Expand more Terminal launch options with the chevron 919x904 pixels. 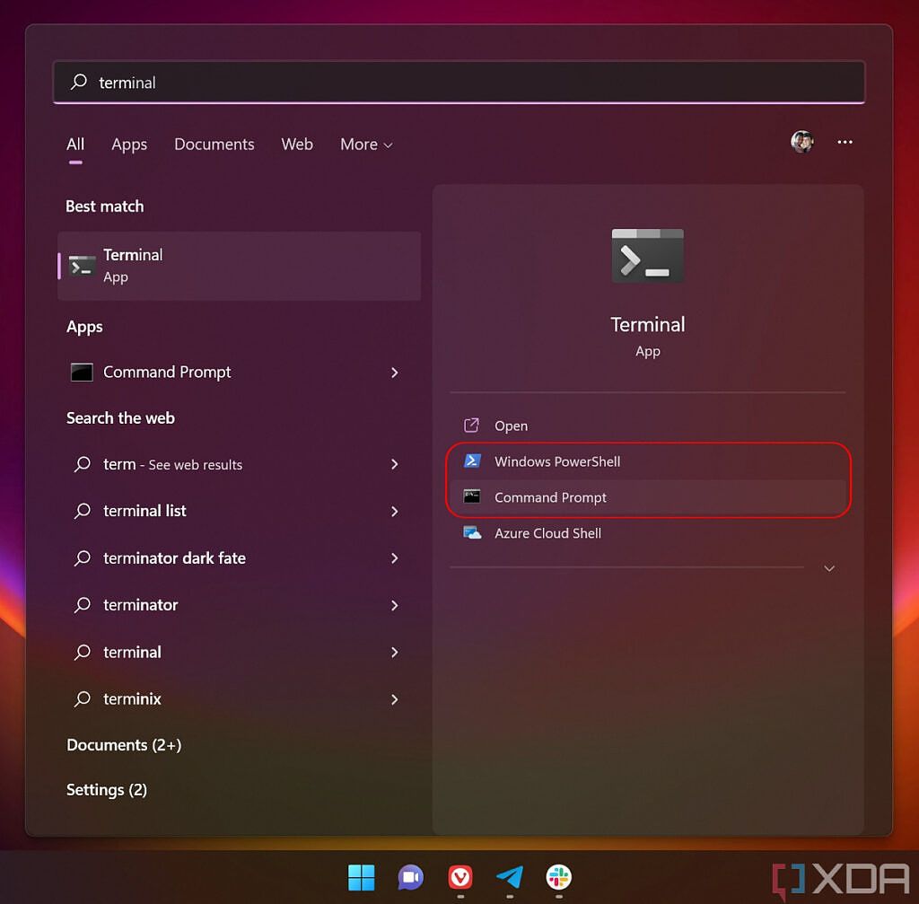(828, 568)
